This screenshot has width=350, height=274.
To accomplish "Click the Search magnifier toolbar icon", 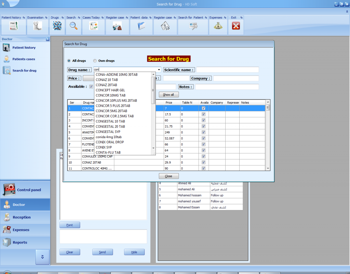I will 73,26.
